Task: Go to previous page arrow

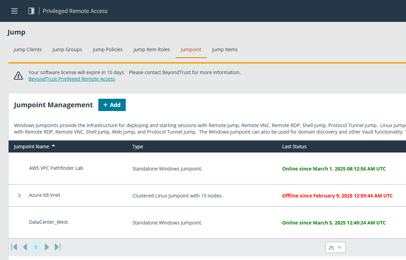Action: (25, 247)
